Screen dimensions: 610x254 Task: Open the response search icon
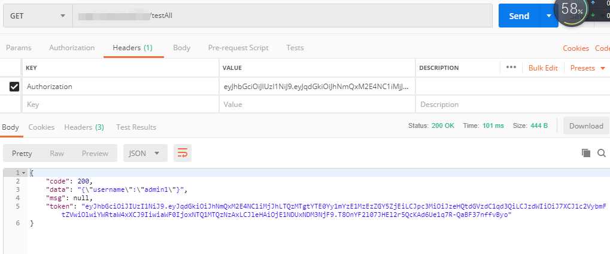(x=602, y=153)
